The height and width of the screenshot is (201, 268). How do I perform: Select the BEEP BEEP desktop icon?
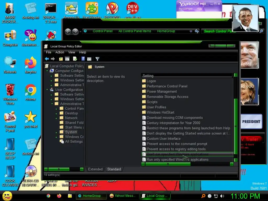point(10,149)
